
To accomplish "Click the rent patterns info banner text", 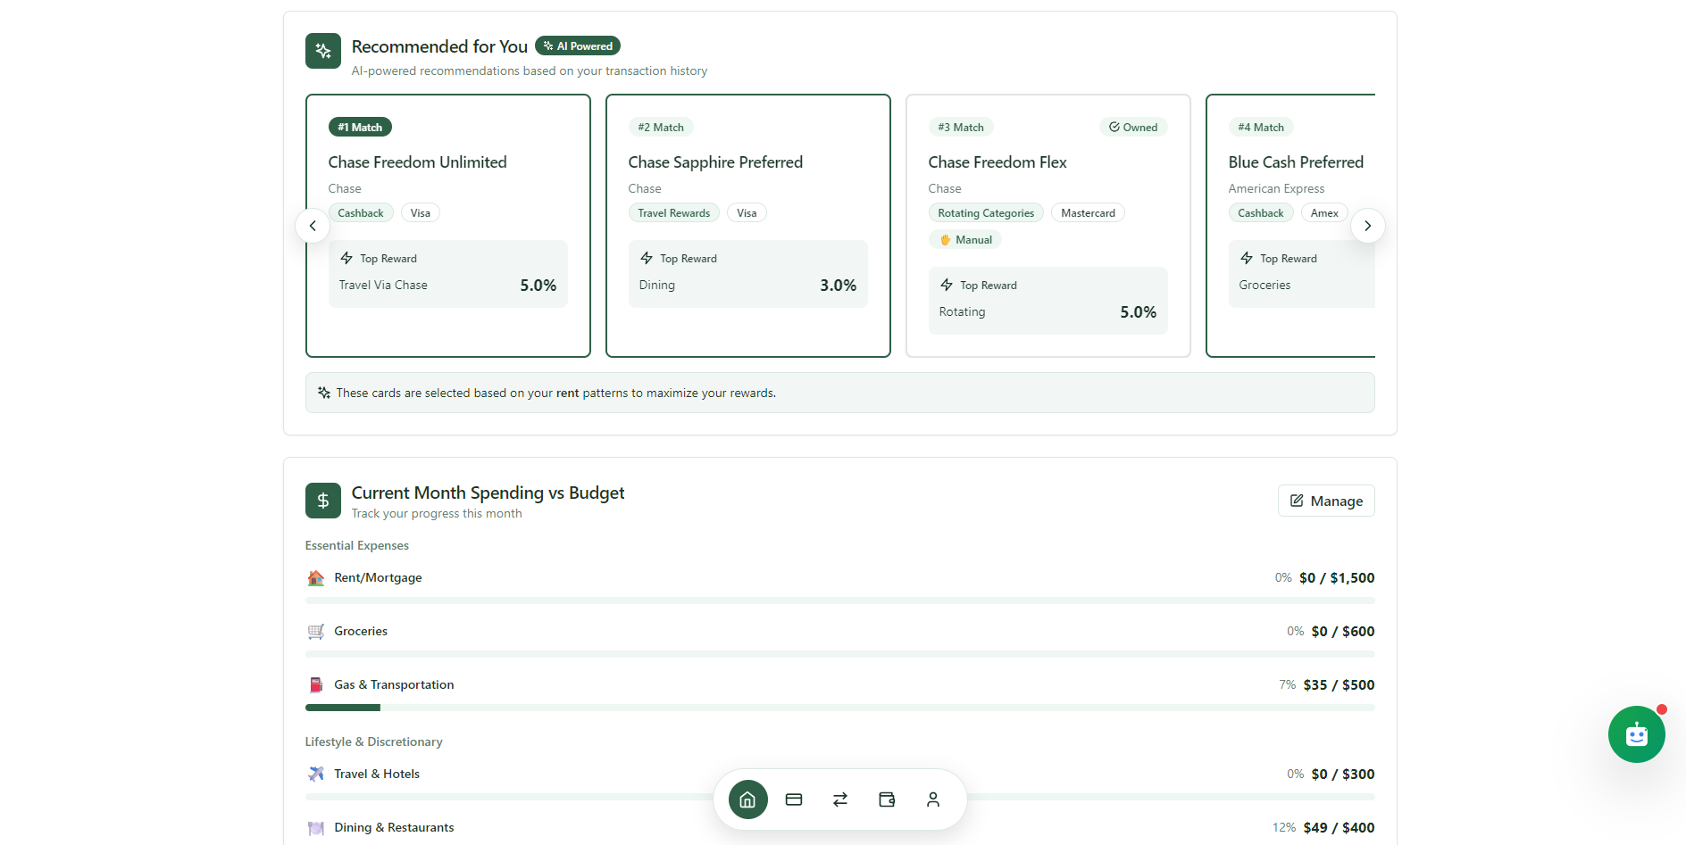I will [x=555, y=393].
